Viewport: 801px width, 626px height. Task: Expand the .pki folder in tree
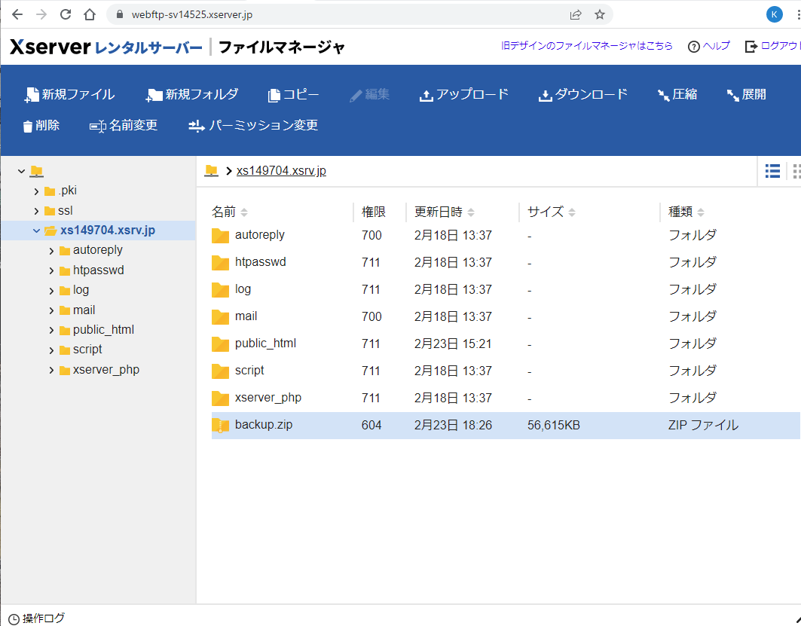tap(36, 191)
